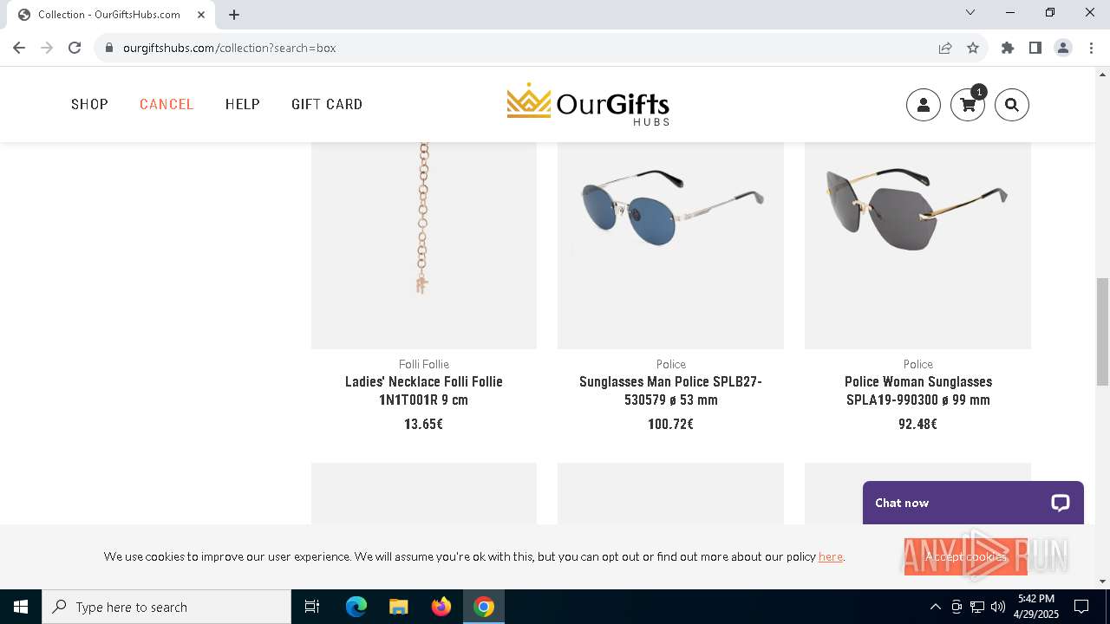Launch Firefox from the taskbar

[441, 607]
